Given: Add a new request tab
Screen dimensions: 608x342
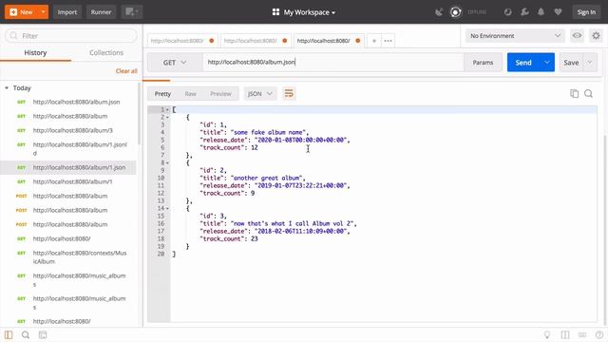Looking at the screenshot, I should [x=373, y=41].
